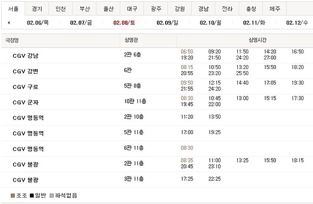This screenshot has height=204, width=313.
Task: Switch to the 충청 region tab
Action: coord(251,9)
